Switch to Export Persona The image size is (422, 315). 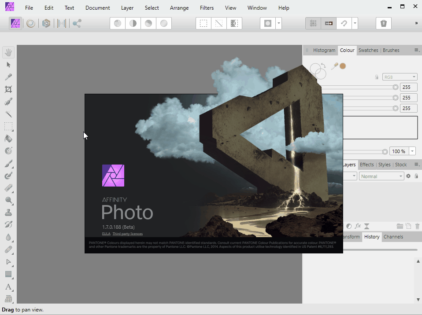click(x=77, y=23)
